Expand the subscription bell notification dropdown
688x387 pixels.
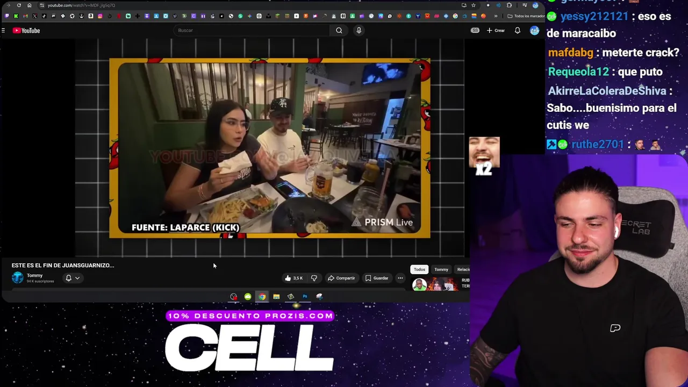[73, 278]
